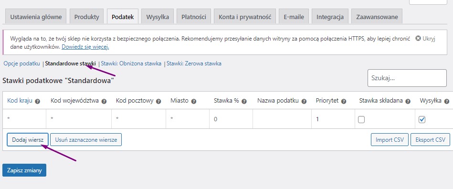Save with Zapisz zmiany button
Viewport: 453px width, 189px height.
click(24, 170)
